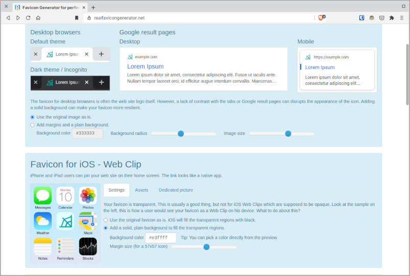Click the 'Google result pages' heading

(x=147, y=32)
